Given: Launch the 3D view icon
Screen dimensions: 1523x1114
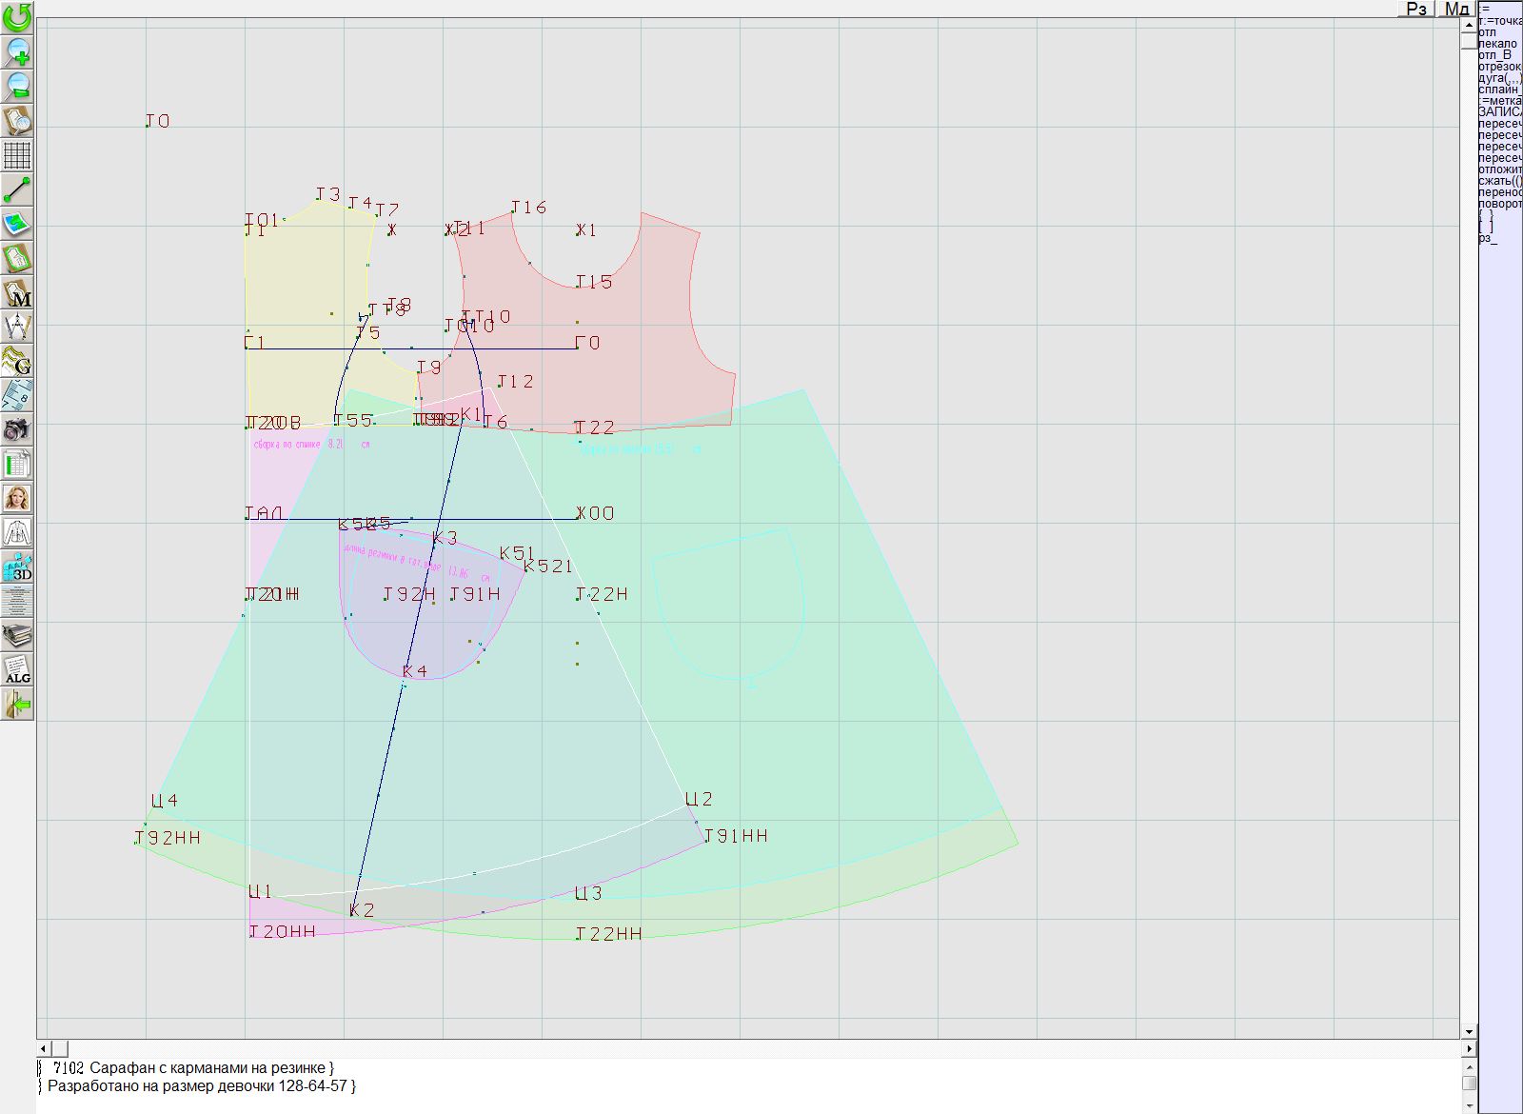Looking at the screenshot, I should pos(17,567).
